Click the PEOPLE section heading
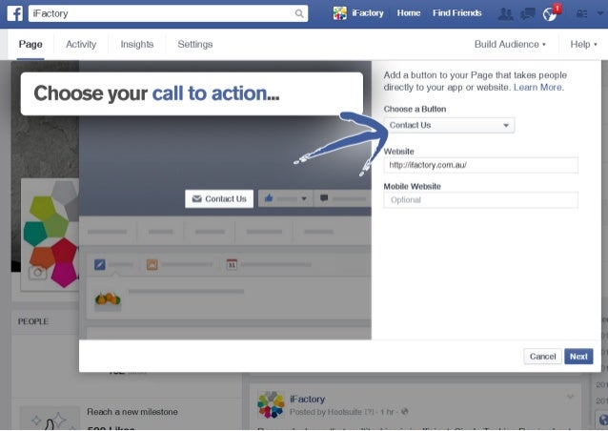The height and width of the screenshot is (431, 608). tap(33, 321)
